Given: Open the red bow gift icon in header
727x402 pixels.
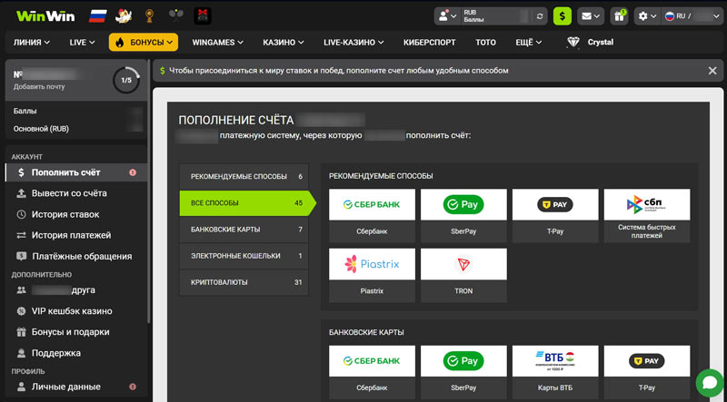Looking at the screenshot, I should point(203,16).
